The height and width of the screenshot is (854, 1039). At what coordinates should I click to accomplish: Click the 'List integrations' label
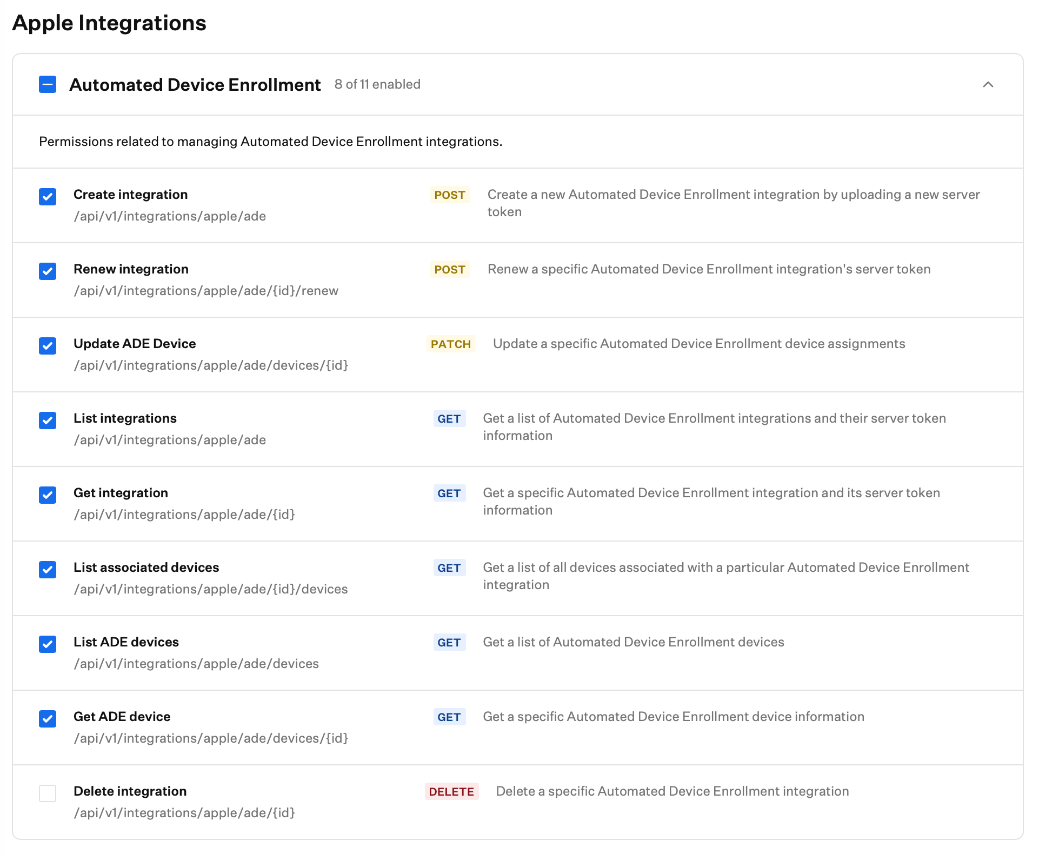coord(125,418)
